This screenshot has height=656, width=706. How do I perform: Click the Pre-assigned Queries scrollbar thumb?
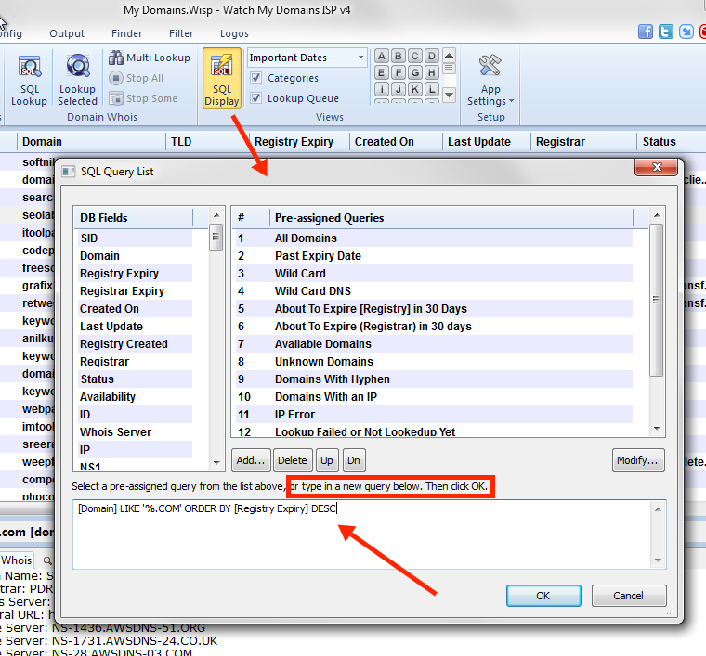(x=657, y=300)
